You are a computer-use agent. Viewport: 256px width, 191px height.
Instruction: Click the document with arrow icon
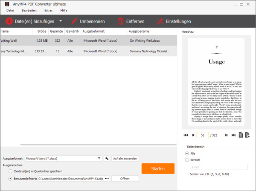tap(247, 135)
